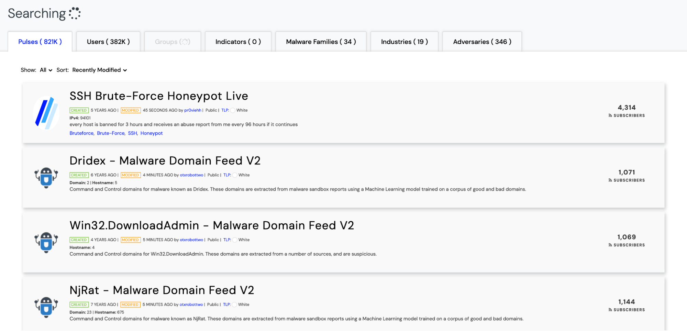687x331 pixels.
Task: Open the Pulses (821K) tab
Action: [40, 42]
